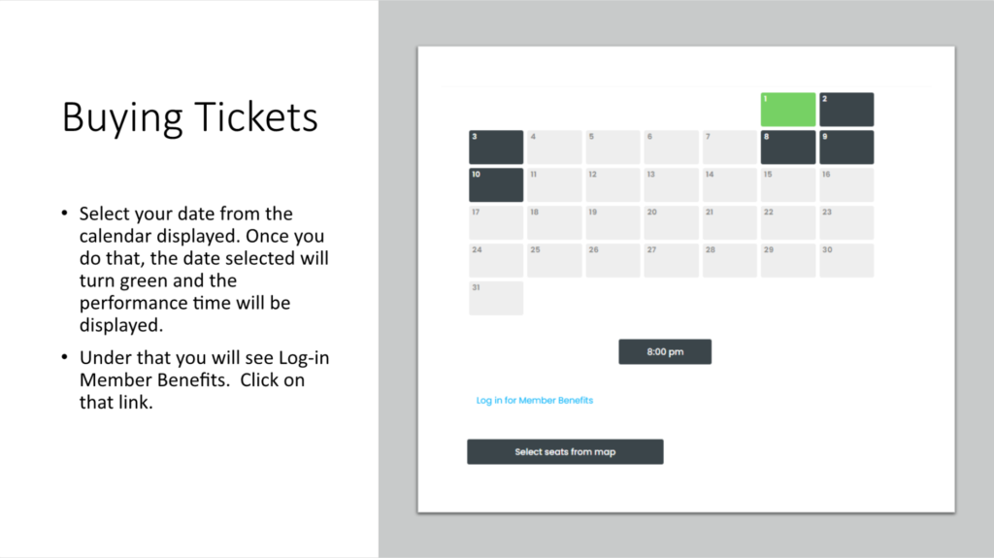Pick date 3 on the calendar
Image resolution: width=994 pixels, height=558 pixels.
(496, 148)
